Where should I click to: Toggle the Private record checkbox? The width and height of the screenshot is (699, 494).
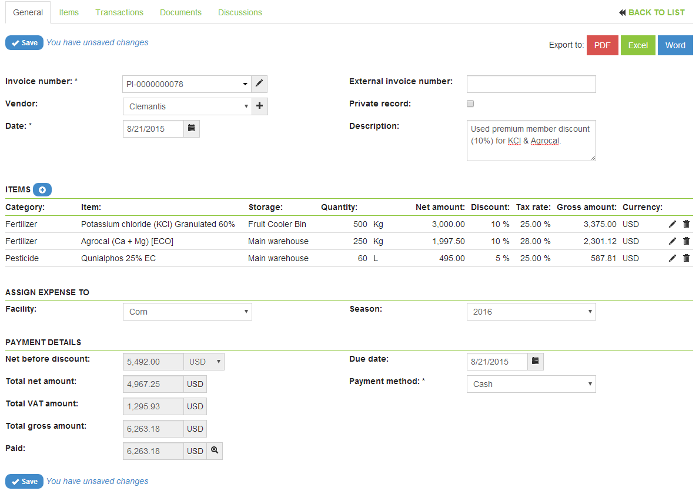(470, 104)
